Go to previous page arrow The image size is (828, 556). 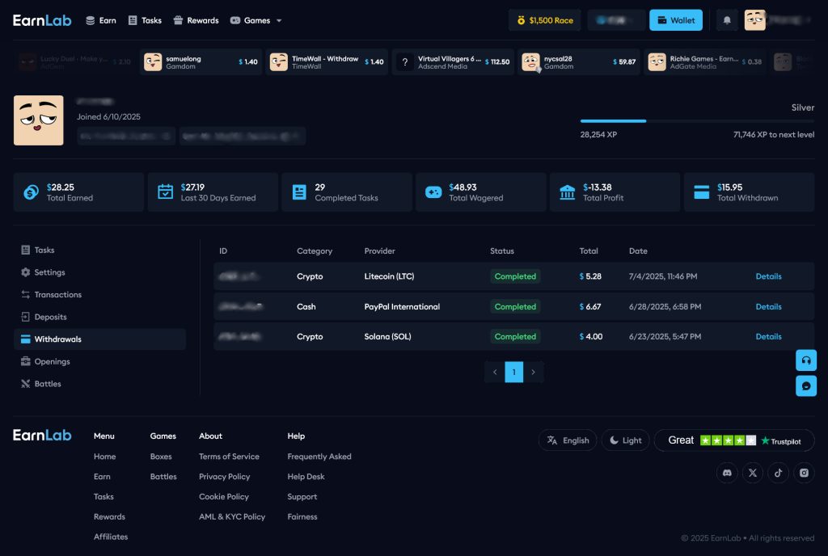point(495,372)
